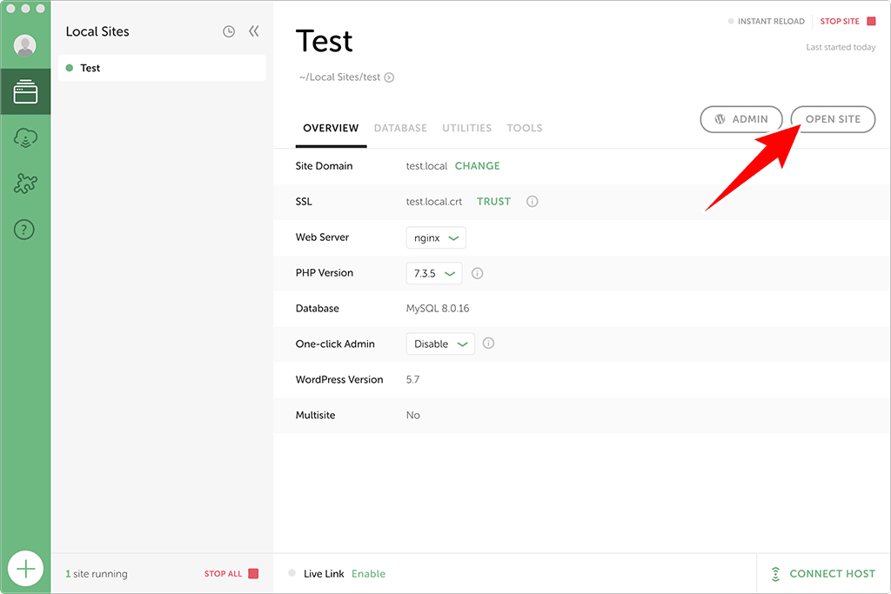Click the 1 site running status

[x=97, y=573]
